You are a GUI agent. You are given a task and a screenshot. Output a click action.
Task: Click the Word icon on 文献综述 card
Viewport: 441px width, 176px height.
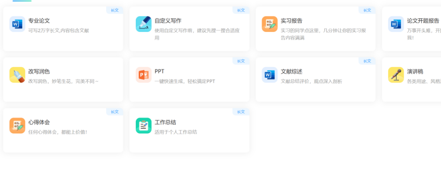coord(269,75)
